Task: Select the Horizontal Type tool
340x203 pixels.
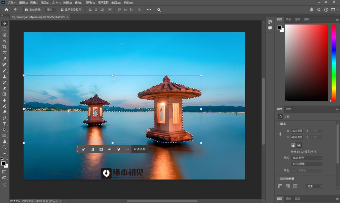Action: coord(4,124)
